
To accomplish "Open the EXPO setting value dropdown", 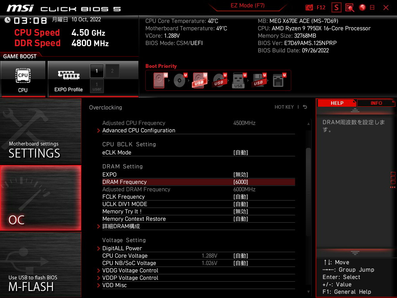I will (240, 175).
